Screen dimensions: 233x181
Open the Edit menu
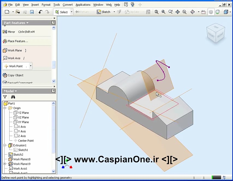pos(18,5)
